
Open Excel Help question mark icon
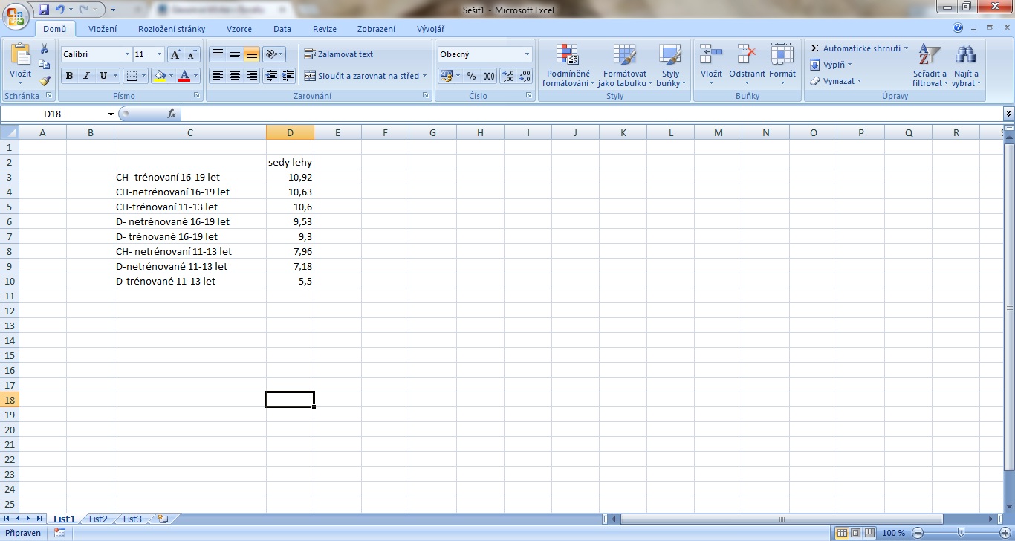pos(957,28)
